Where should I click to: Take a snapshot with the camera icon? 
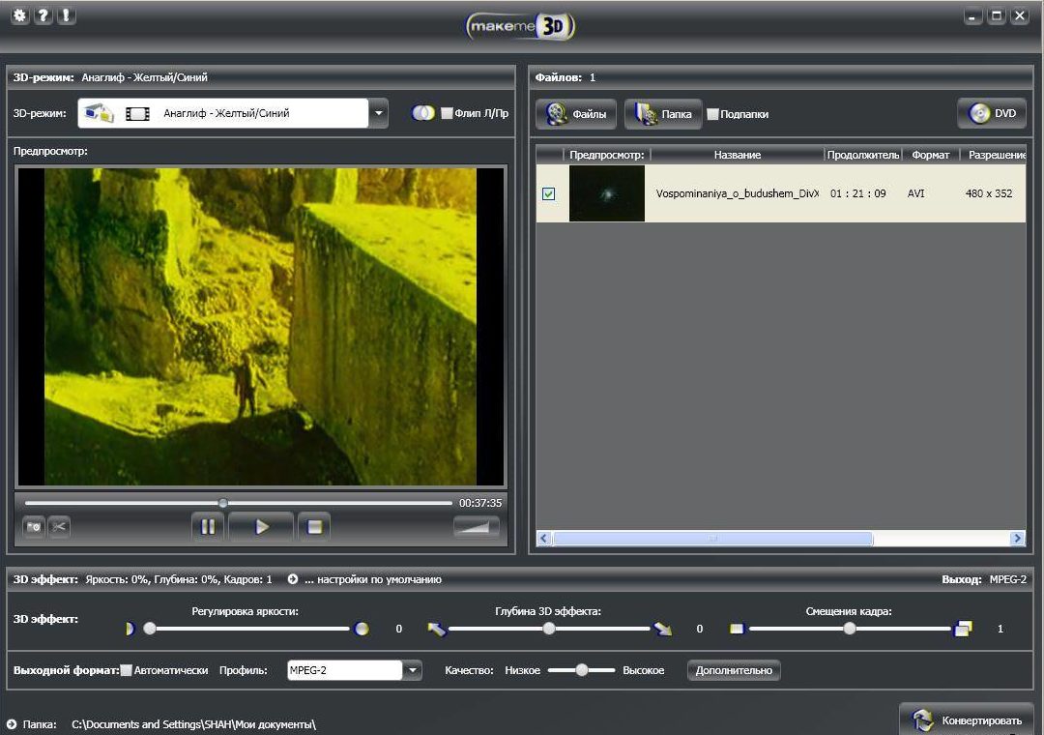click(x=33, y=527)
